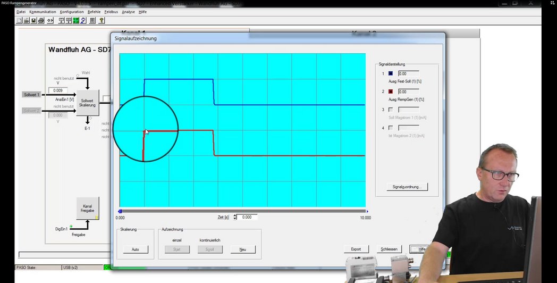Click the AnaEin1 value field showing 0.009
The height and width of the screenshot is (283, 557).
click(x=58, y=90)
